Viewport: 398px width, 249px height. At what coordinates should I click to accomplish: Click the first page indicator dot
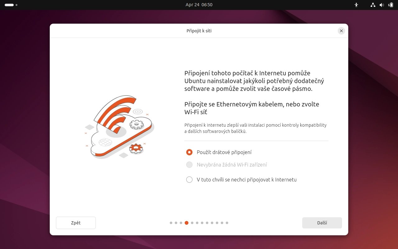(x=171, y=223)
